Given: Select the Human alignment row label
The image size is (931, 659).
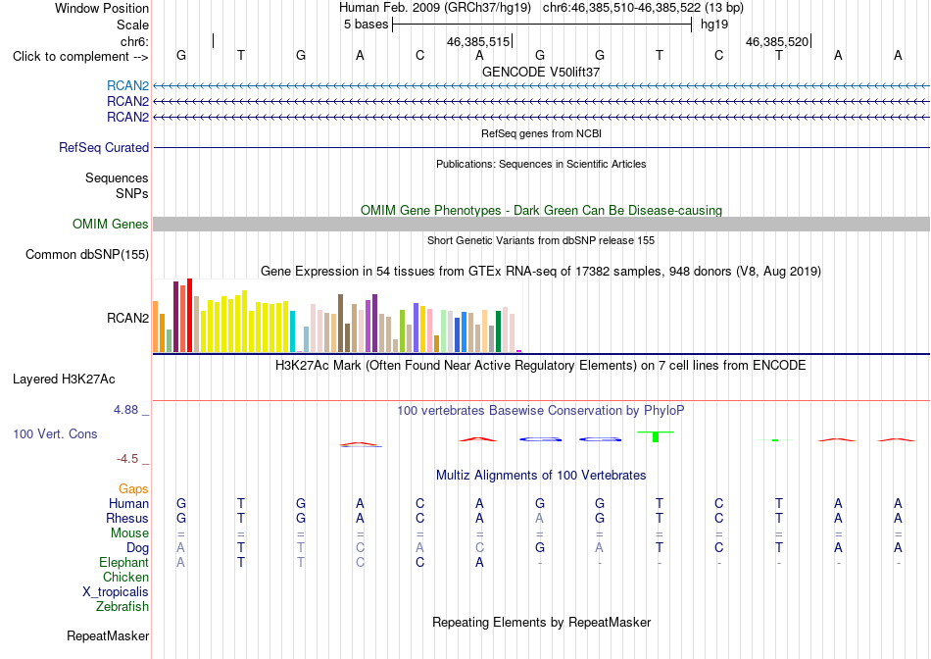Looking at the screenshot, I should pos(128,504).
